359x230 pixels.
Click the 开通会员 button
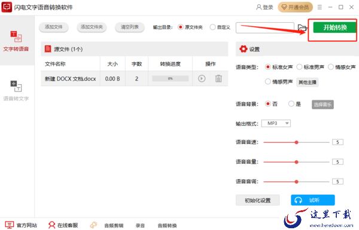click(x=295, y=7)
